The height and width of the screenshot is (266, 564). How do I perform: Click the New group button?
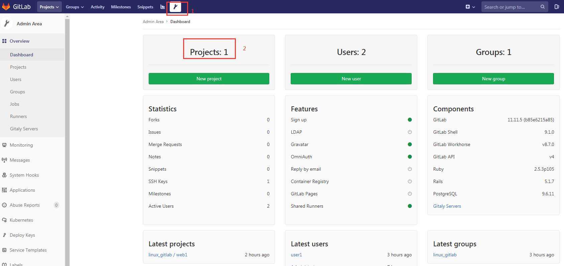tap(493, 79)
